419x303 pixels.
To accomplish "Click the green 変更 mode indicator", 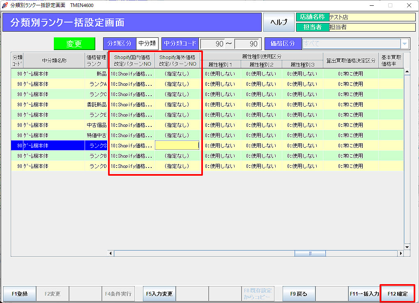I will tap(74, 44).
